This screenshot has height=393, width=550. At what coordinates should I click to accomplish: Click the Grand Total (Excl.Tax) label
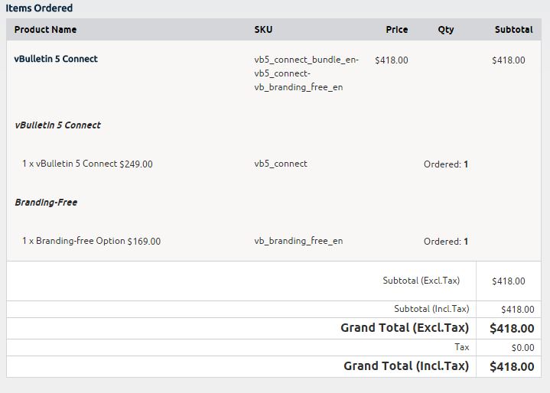point(404,328)
